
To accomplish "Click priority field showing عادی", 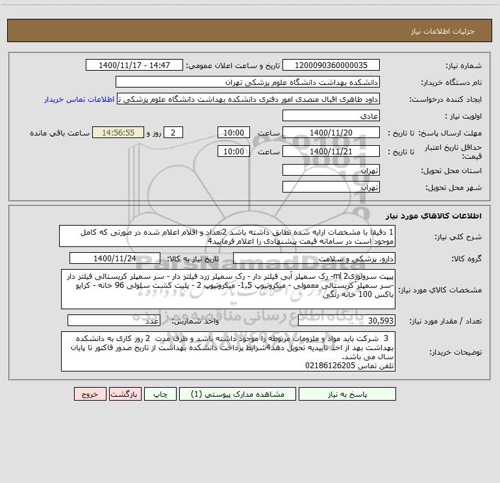I will pyautogui.click(x=331, y=115).
